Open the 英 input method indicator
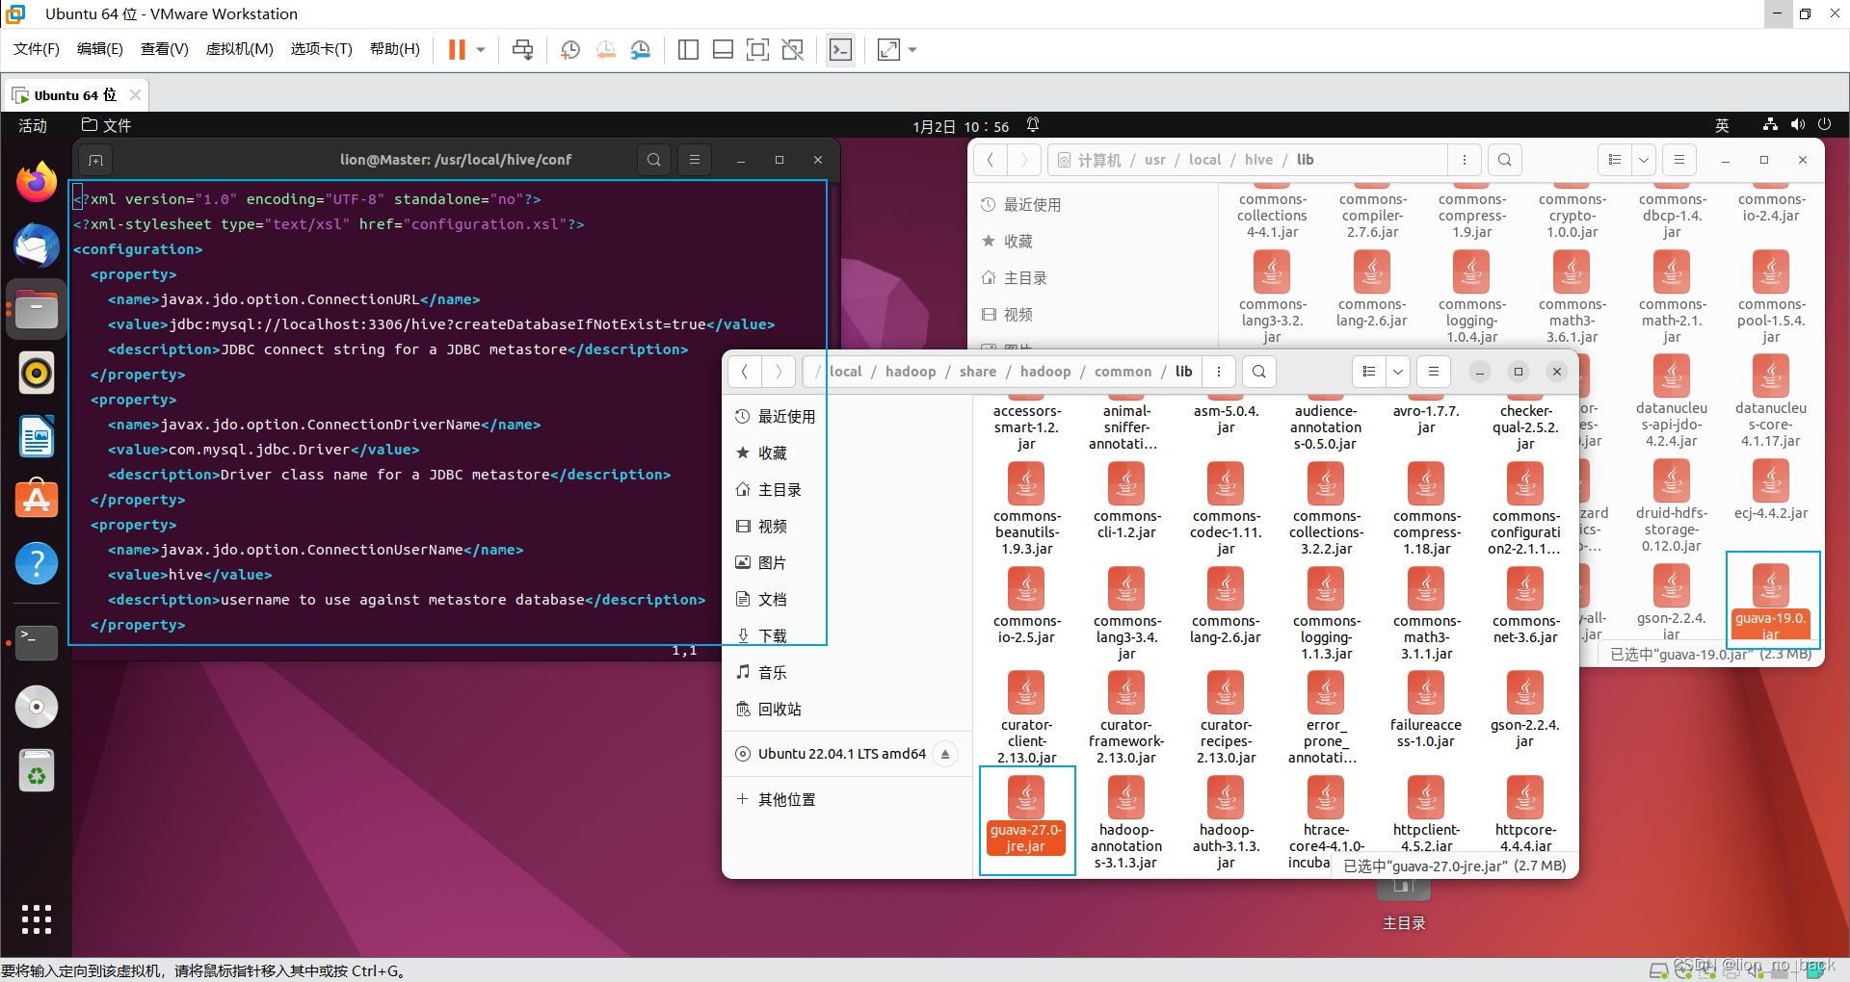1850x982 pixels. [1722, 125]
